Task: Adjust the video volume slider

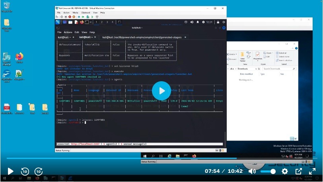Action: coord(269,171)
